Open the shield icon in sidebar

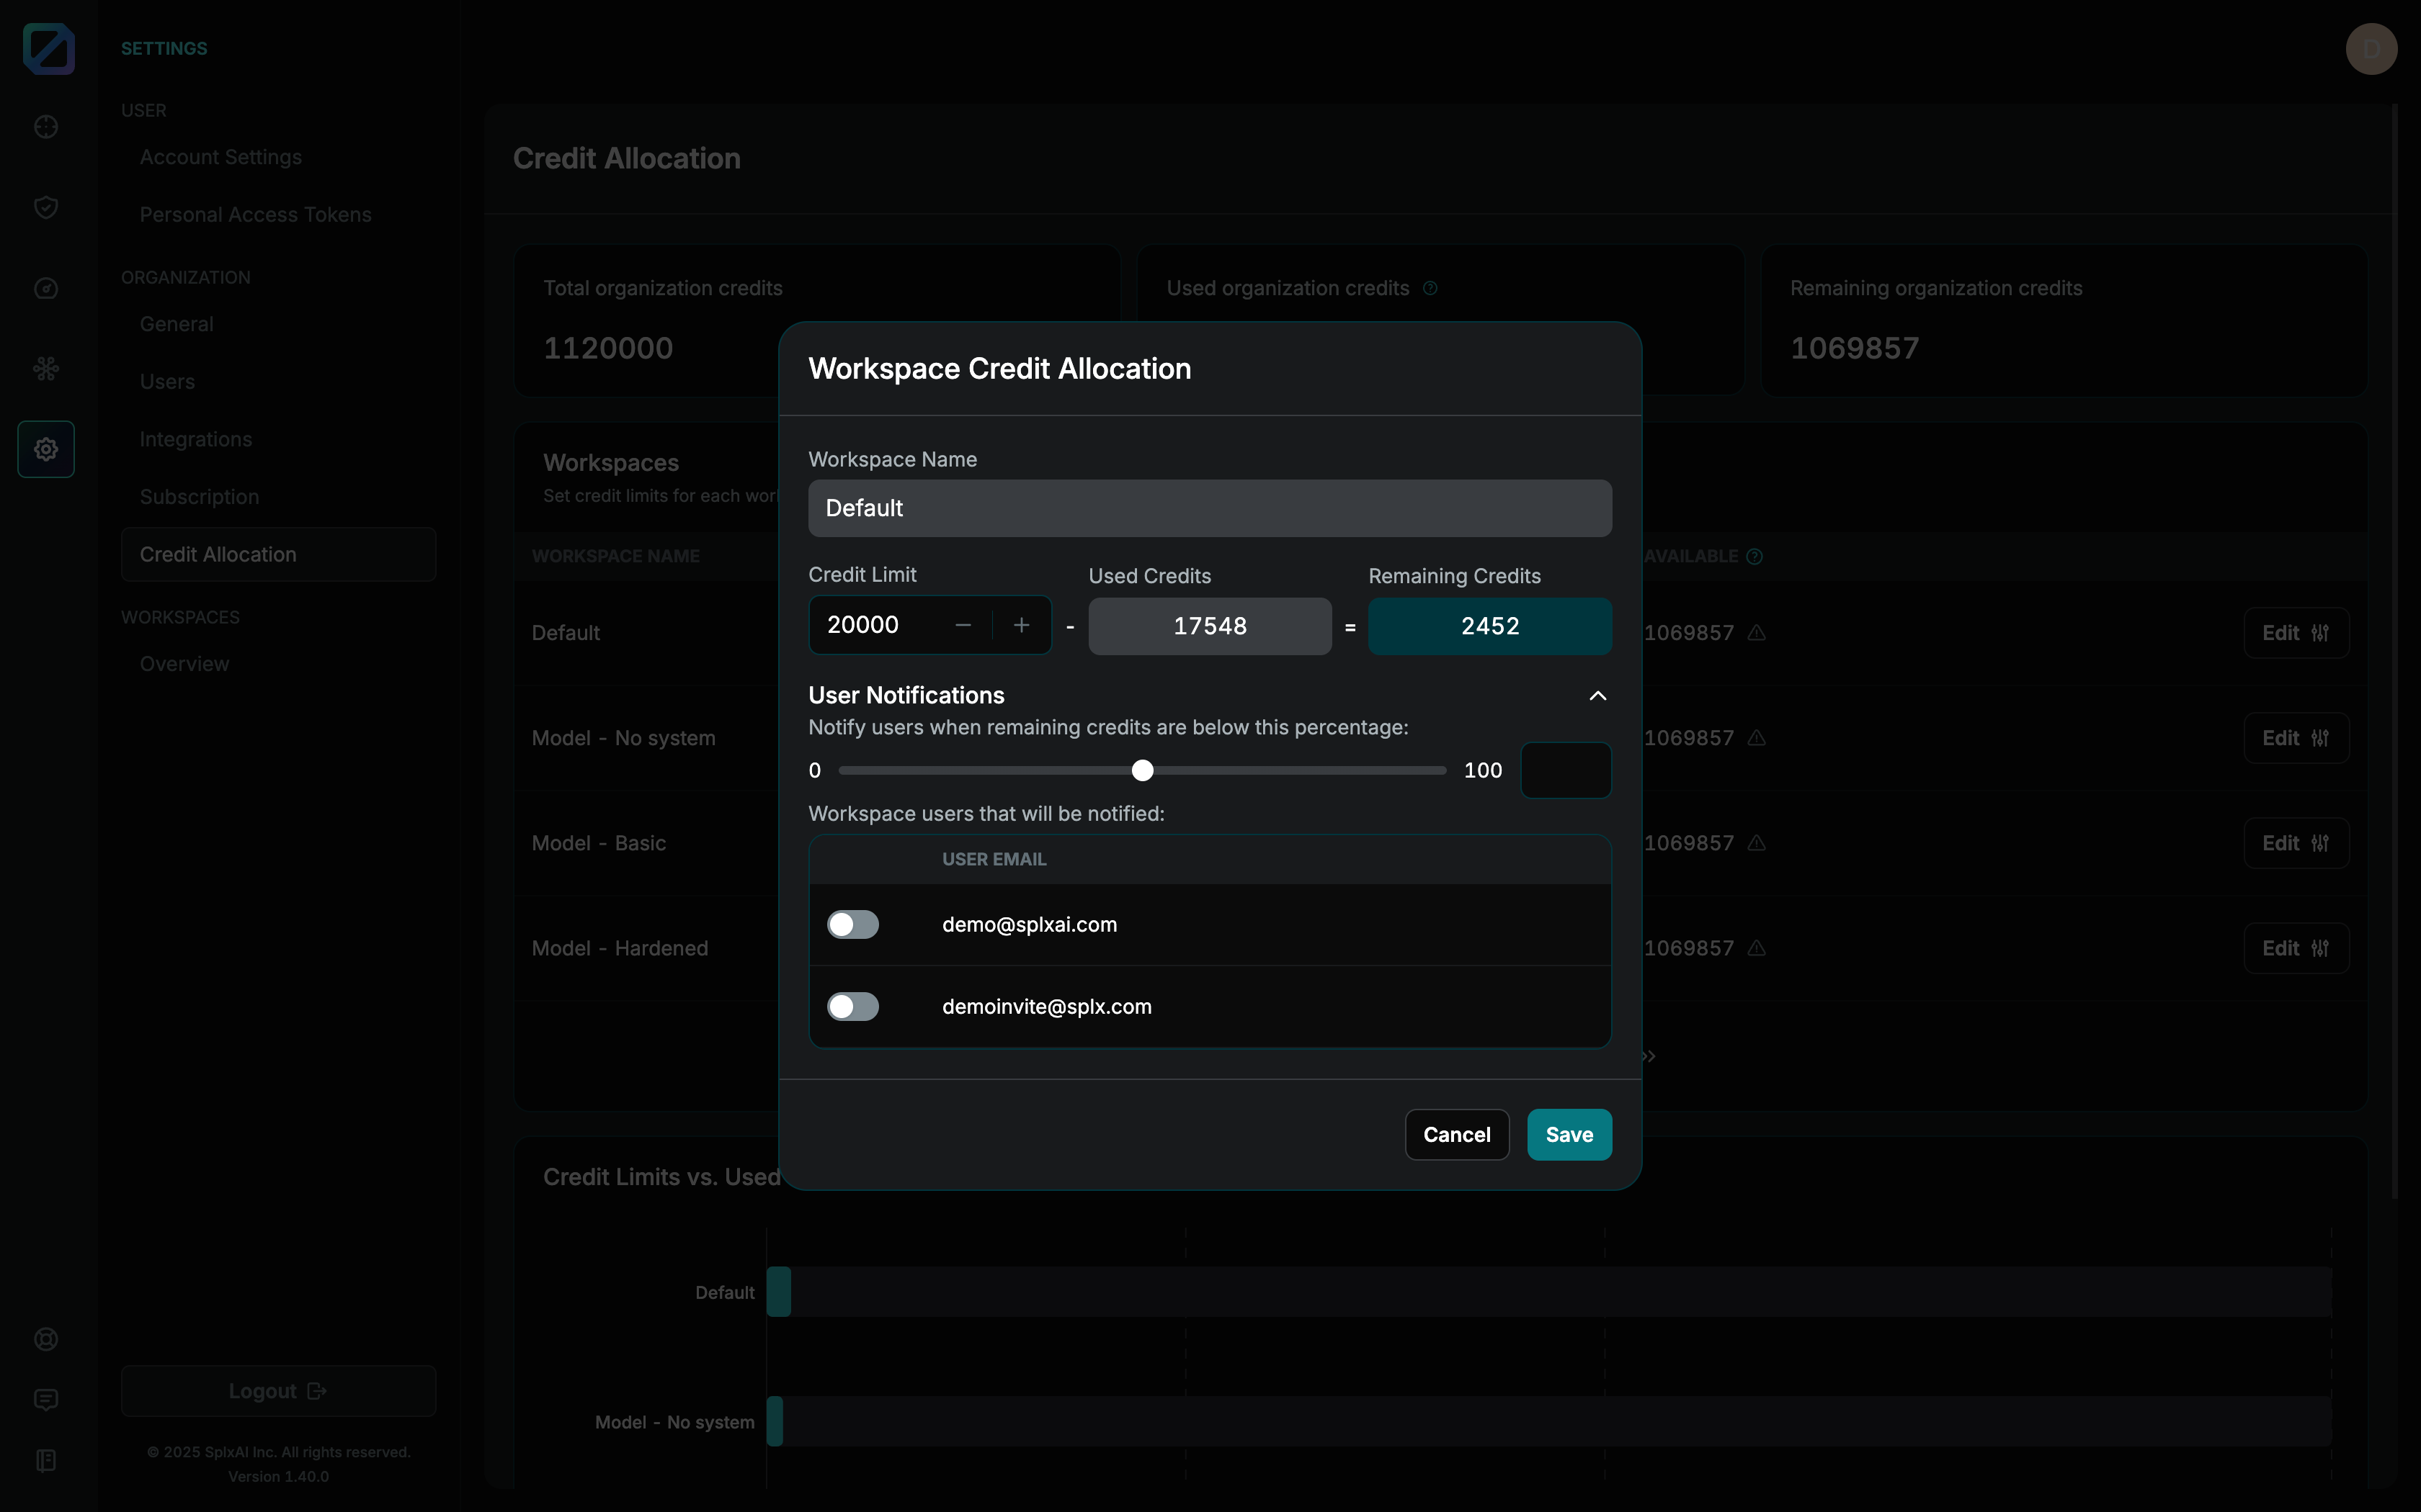coord(46,207)
